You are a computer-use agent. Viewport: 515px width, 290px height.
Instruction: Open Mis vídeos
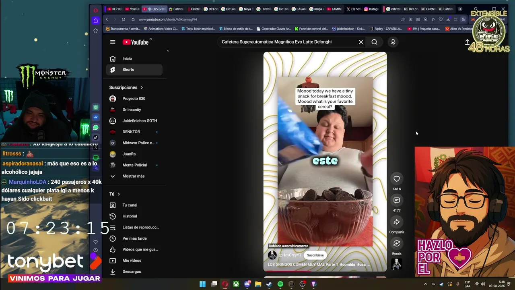point(134,261)
